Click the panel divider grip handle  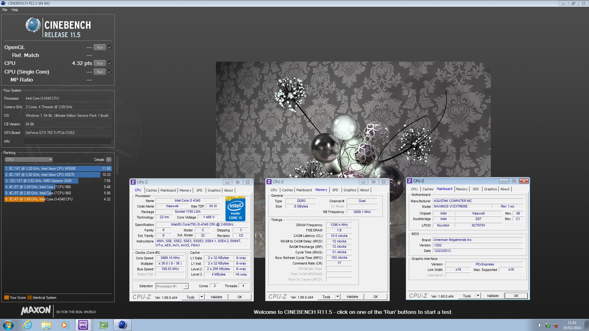117,165
